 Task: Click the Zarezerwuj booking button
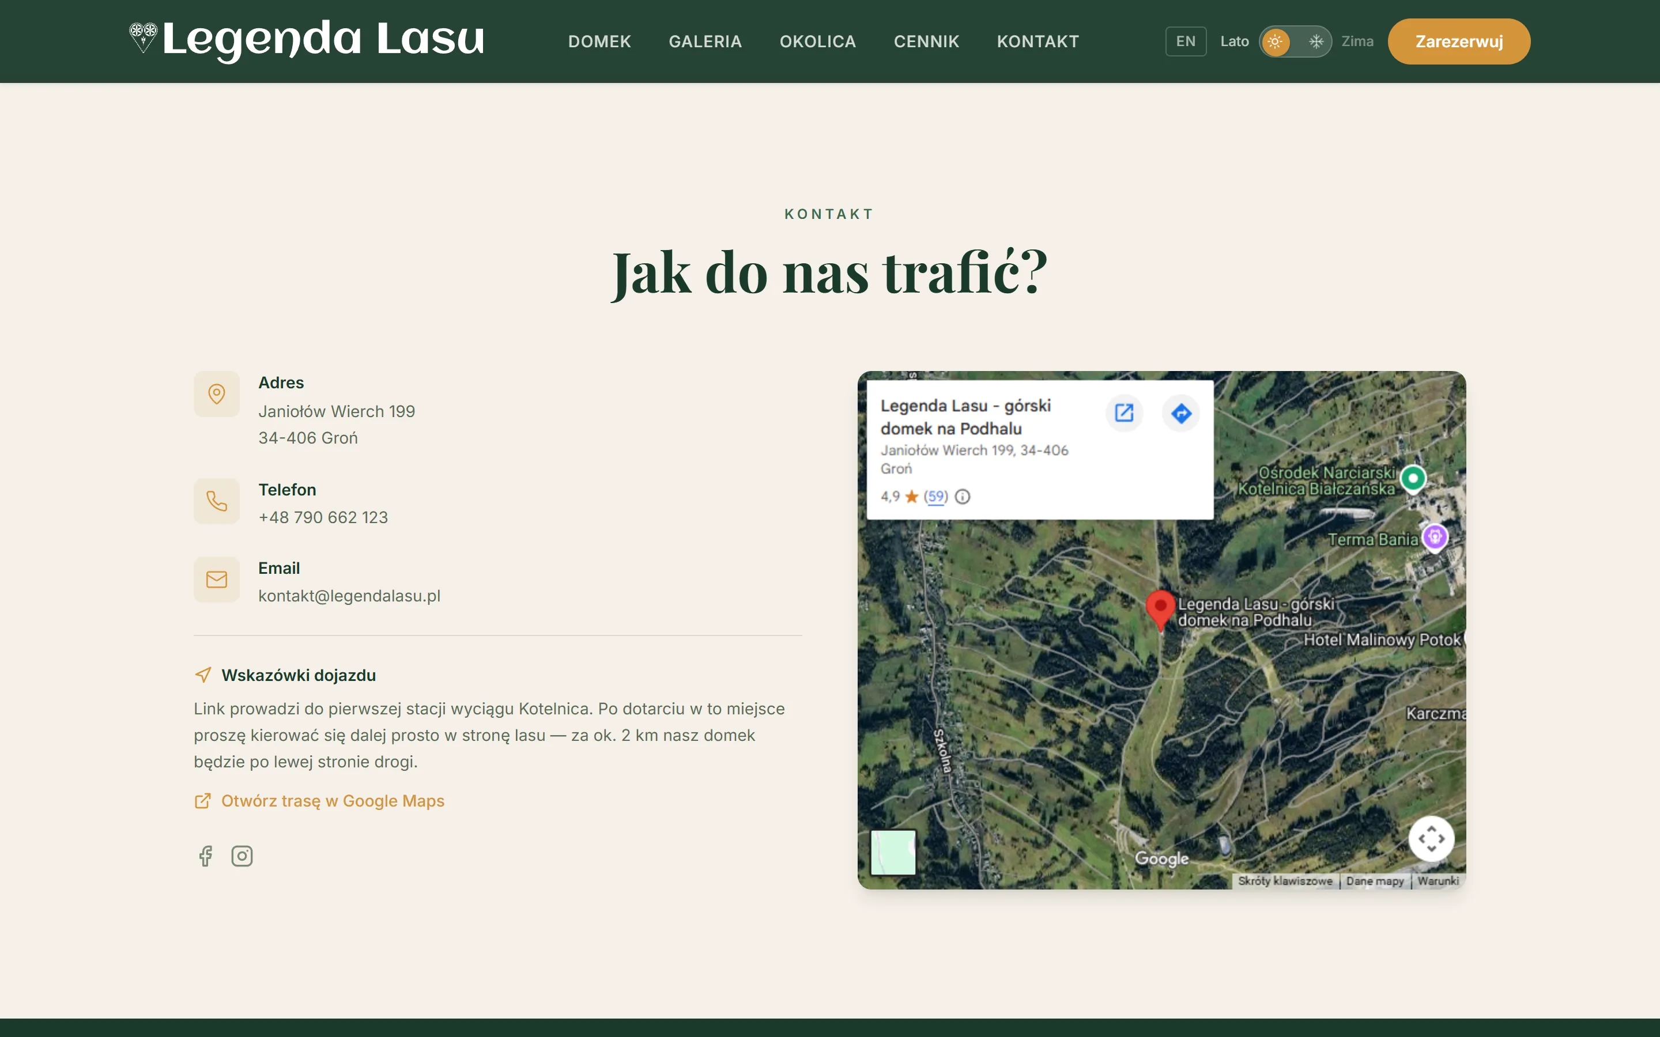pyautogui.click(x=1459, y=41)
